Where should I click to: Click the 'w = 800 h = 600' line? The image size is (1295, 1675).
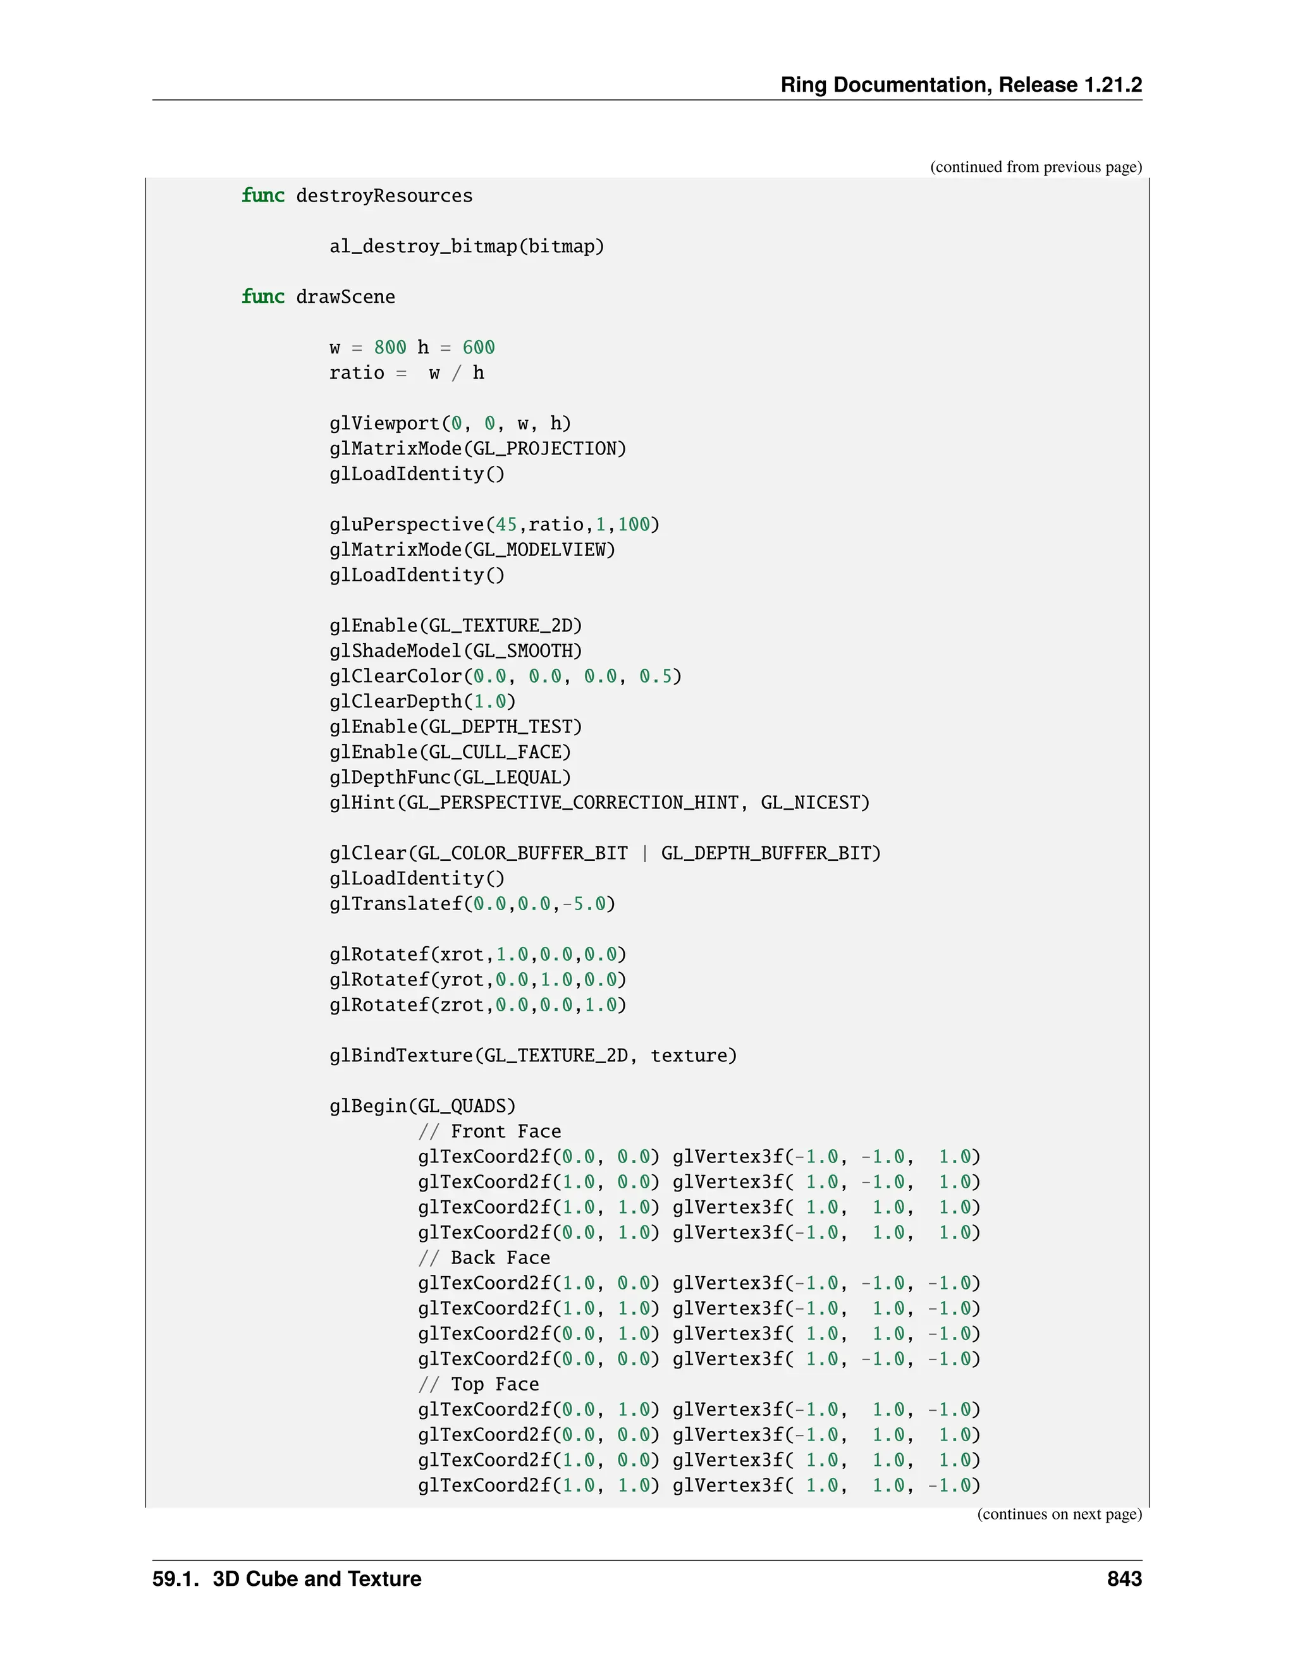coord(412,348)
